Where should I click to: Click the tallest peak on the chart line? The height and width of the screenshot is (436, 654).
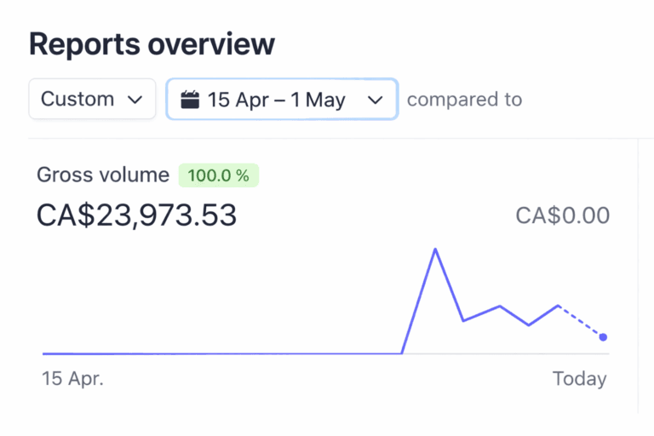click(435, 250)
